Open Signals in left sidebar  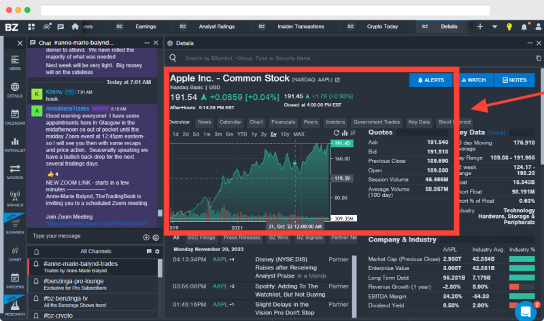(15, 199)
